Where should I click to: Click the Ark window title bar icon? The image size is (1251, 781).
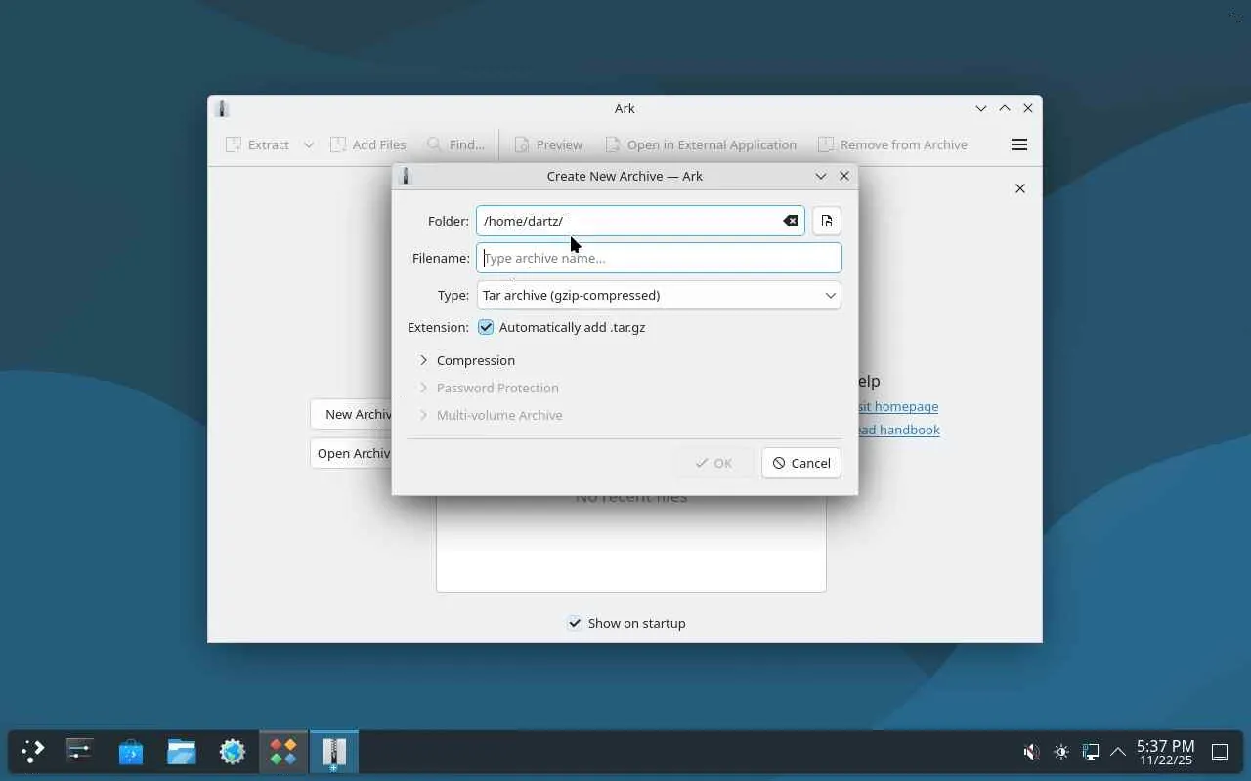(x=222, y=108)
